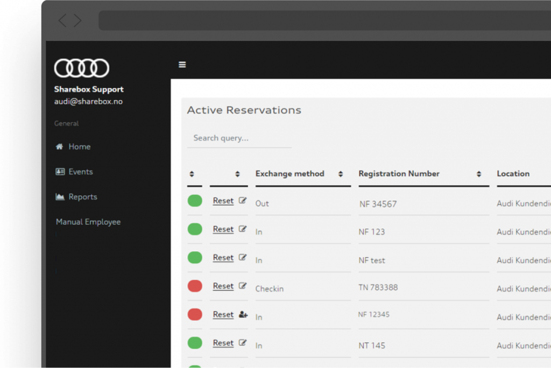Sort by the first status column arrows
551x368 pixels.
click(x=192, y=174)
